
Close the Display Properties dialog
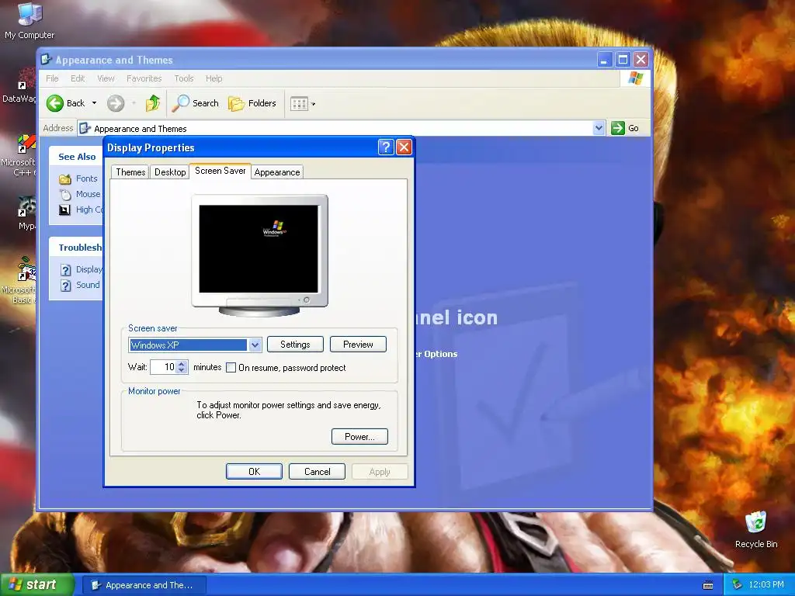tap(404, 147)
